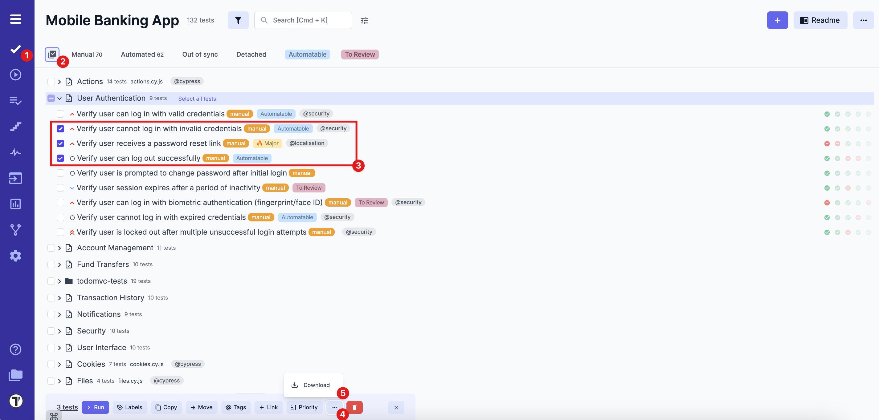Open the Runs play icon in sidebar
This screenshot has height=420, width=879.
pos(15,75)
